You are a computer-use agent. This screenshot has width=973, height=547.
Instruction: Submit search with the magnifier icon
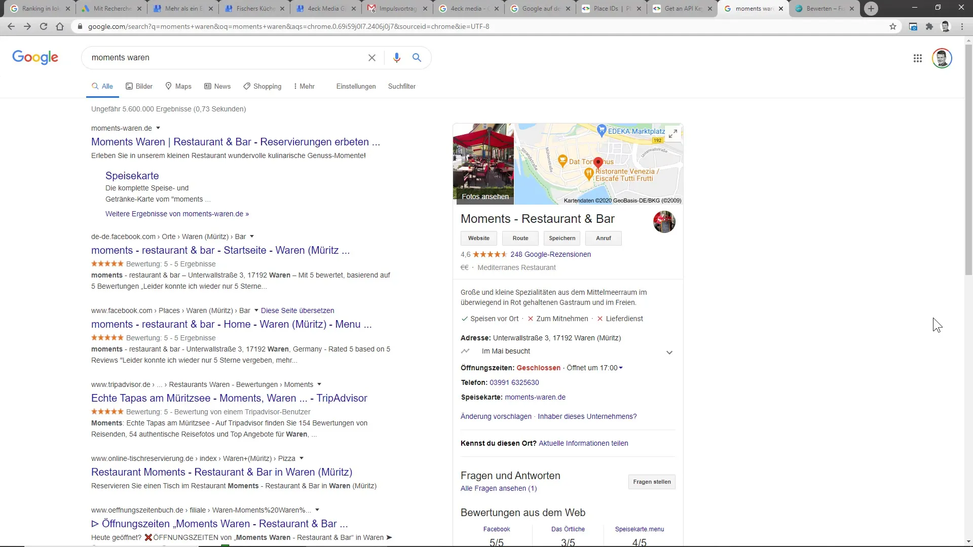(417, 58)
